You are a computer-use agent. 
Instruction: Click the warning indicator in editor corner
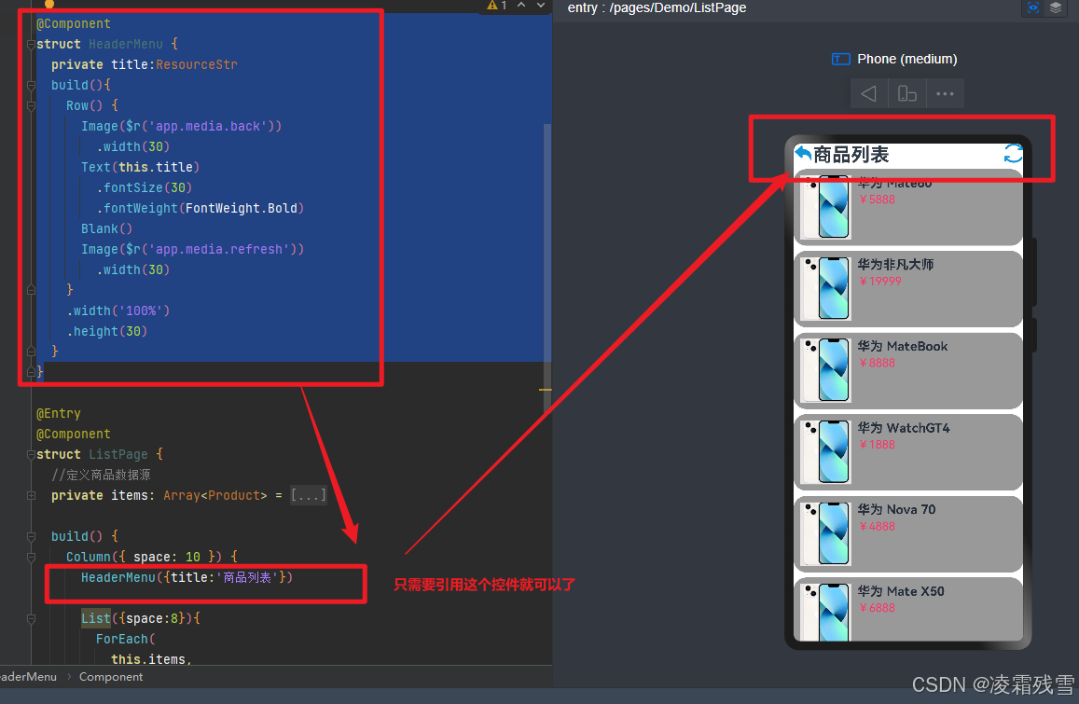pyautogui.click(x=496, y=6)
